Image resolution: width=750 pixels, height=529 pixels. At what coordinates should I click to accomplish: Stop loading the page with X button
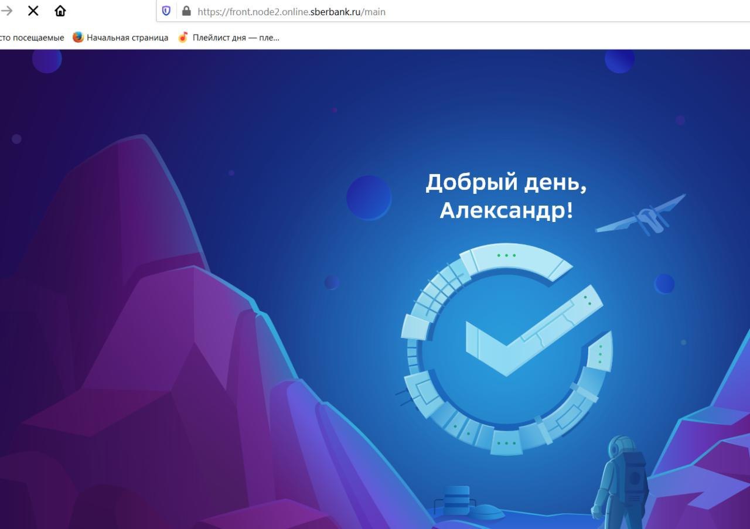[x=33, y=11]
